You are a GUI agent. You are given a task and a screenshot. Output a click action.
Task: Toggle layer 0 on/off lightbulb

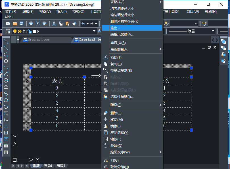(x=15, y=31)
